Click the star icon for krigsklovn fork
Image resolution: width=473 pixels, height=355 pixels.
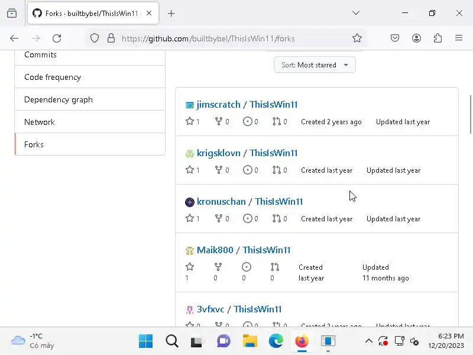click(x=190, y=170)
